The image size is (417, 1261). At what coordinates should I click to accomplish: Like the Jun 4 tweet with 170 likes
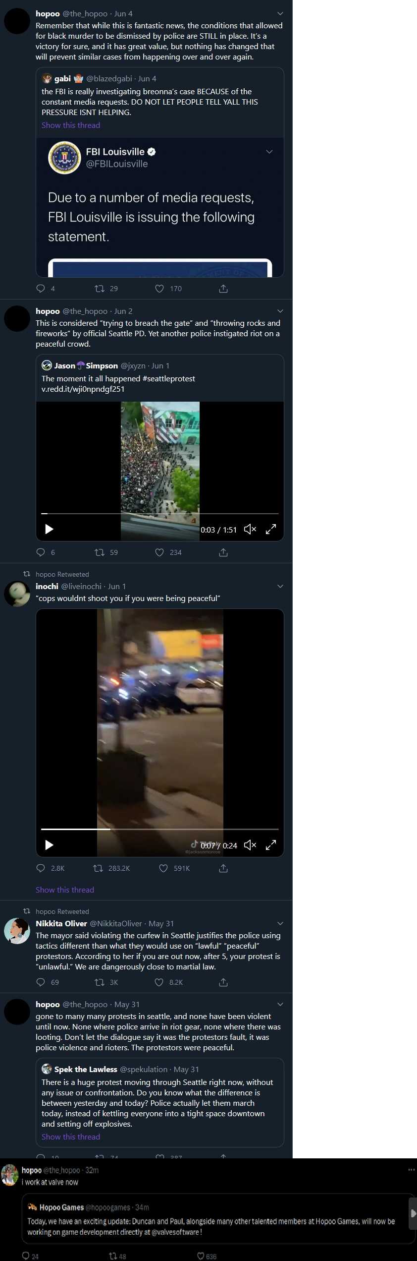click(159, 288)
